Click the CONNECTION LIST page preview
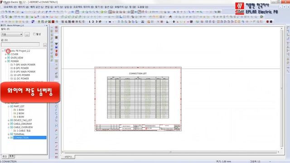The height and width of the screenshot is (163, 290). point(138,99)
